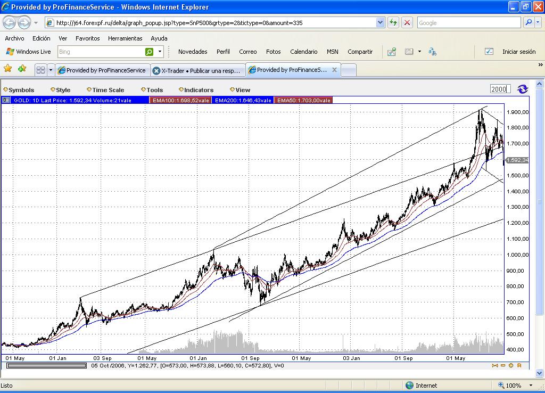Switch to the X-Trader browser tab
Image resolution: width=545 pixels, height=393 pixels.
pyautogui.click(x=197, y=70)
